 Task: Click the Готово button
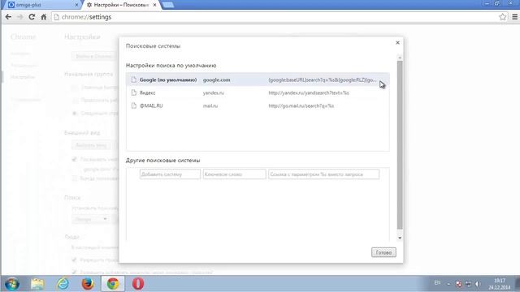point(383,252)
